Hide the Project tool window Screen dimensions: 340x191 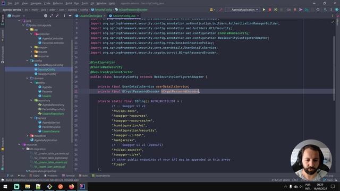(70, 16)
